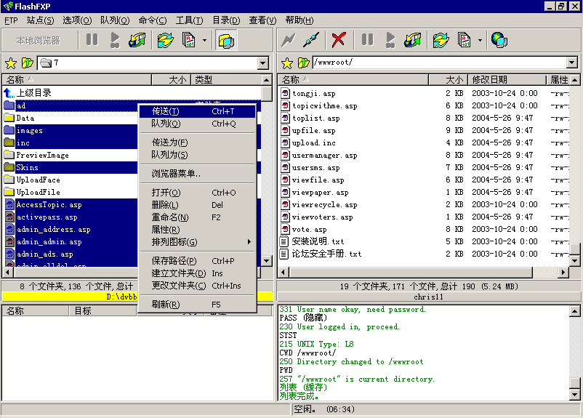Choose 删除(L) in context menu
The width and height of the screenshot is (583, 418).
198,205
